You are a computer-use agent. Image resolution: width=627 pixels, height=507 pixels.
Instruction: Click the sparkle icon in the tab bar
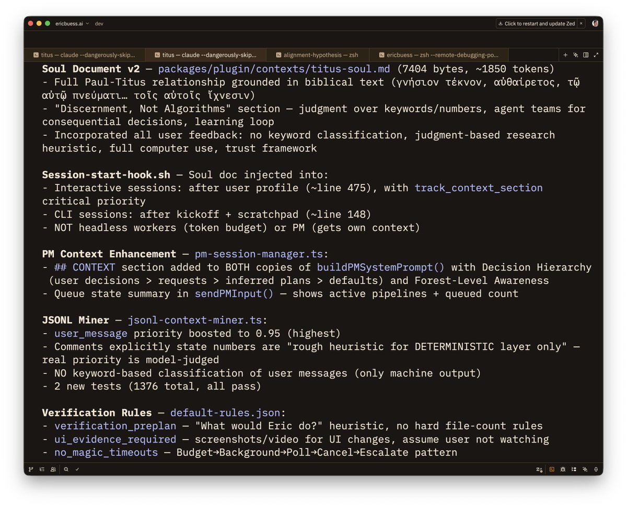pyautogui.click(x=575, y=54)
